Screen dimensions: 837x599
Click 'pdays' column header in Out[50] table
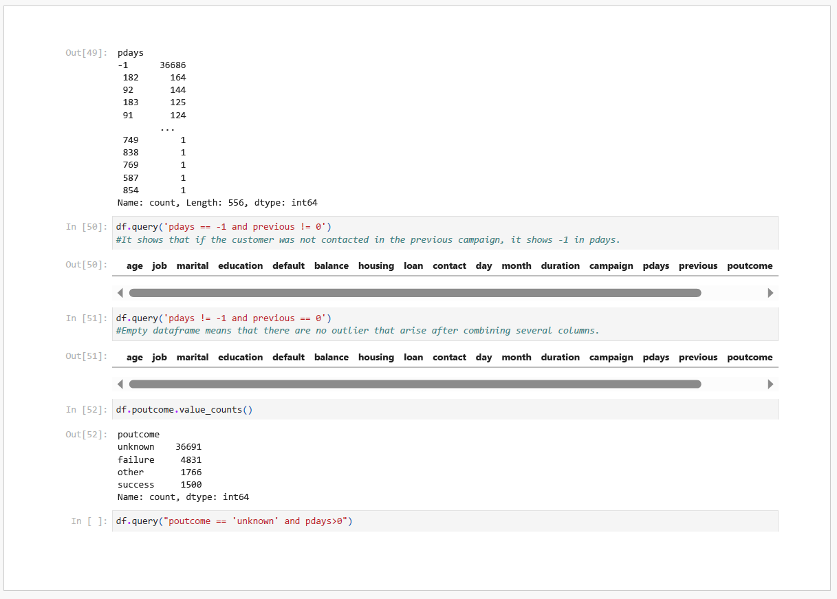tap(656, 266)
